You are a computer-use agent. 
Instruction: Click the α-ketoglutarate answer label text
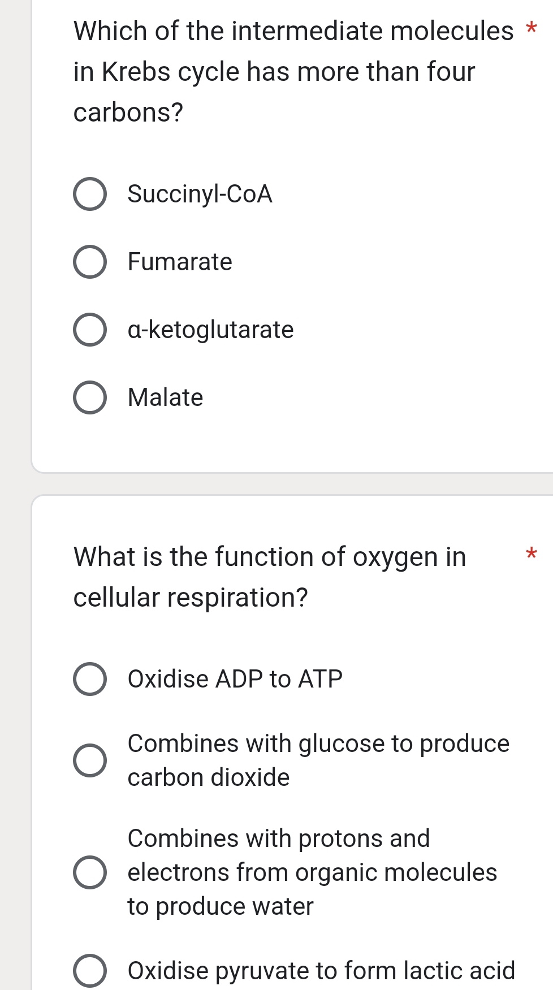210,330
